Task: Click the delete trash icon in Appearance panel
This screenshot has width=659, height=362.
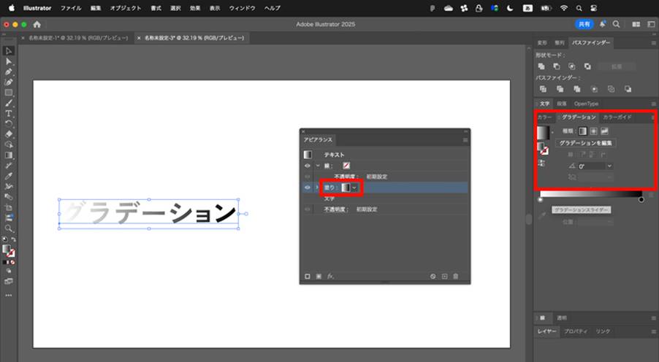Action: [456, 277]
